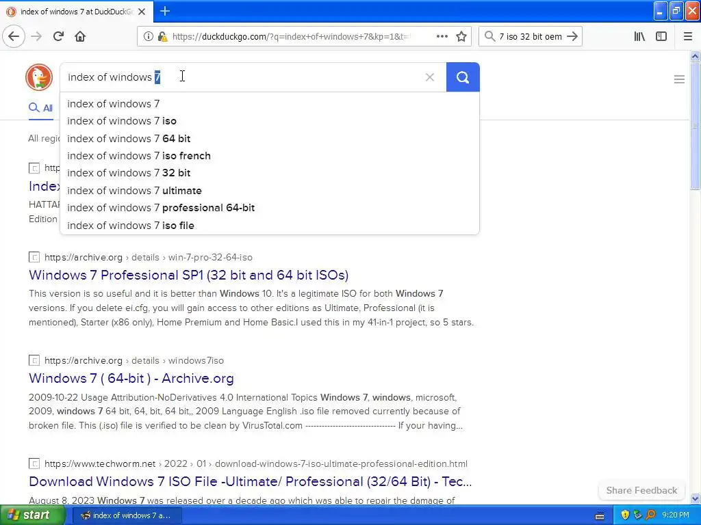Click the DuckDuckGo logo
The height and width of the screenshot is (525, 701).
(39, 77)
